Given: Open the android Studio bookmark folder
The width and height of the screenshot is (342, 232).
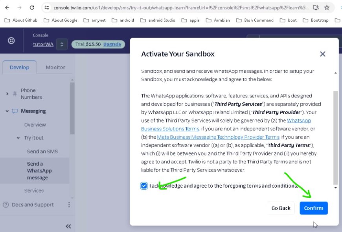Looking at the screenshot, I should (158, 20).
